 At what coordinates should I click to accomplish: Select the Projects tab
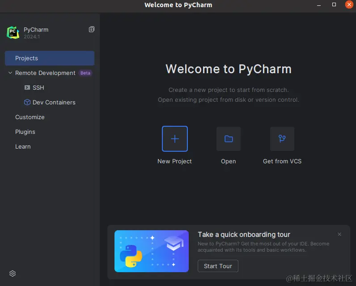pyautogui.click(x=50, y=58)
